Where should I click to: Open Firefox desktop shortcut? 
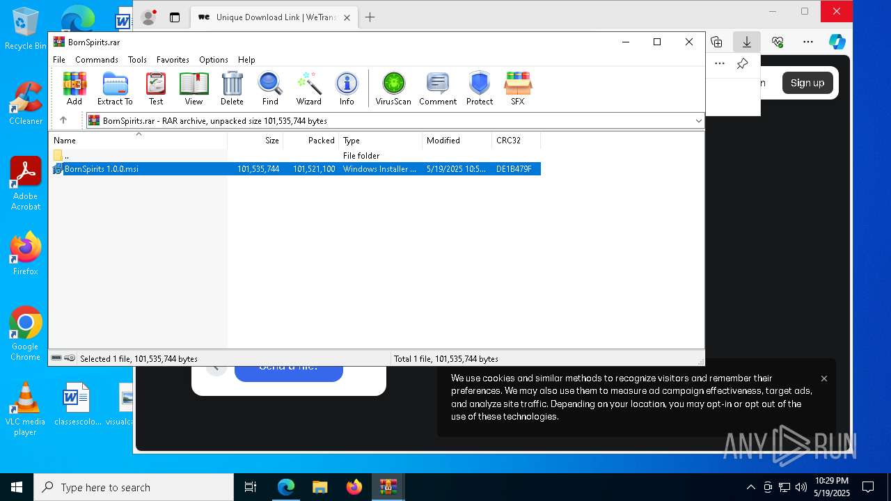point(26,253)
